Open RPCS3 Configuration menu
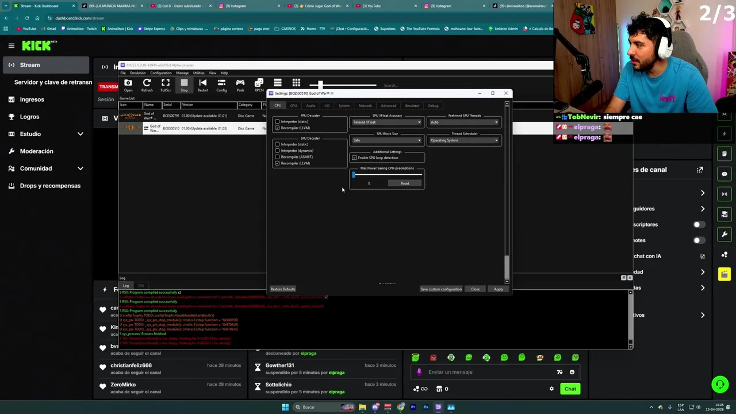This screenshot has height=414, width=736. pos(161,73)
